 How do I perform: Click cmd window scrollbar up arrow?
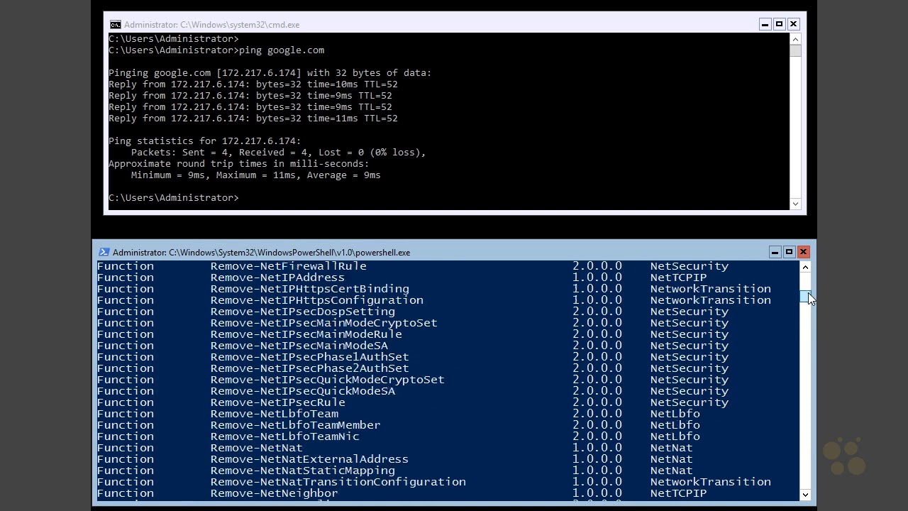(x=795, y=39)
